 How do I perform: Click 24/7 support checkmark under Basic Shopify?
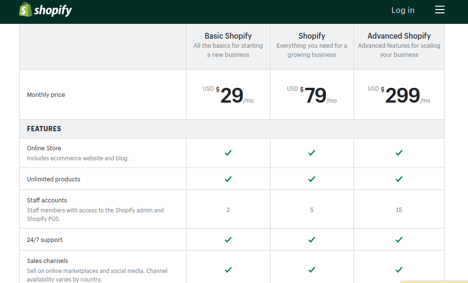228,240
